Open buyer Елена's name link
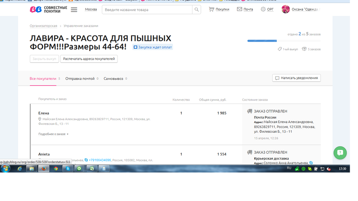The height and width of the screenshot is (201, 358). tap(44, 113)
